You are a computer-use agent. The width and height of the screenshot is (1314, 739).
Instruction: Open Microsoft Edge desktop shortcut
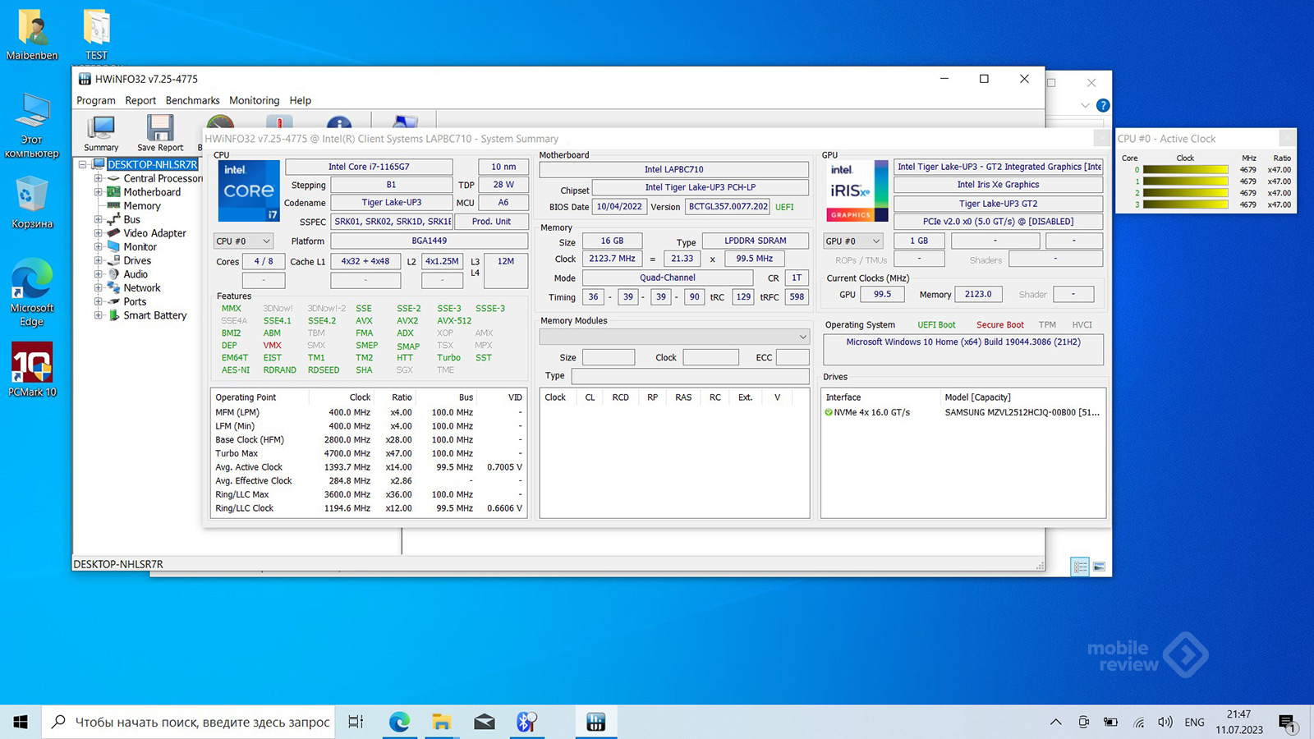[32, 293]
